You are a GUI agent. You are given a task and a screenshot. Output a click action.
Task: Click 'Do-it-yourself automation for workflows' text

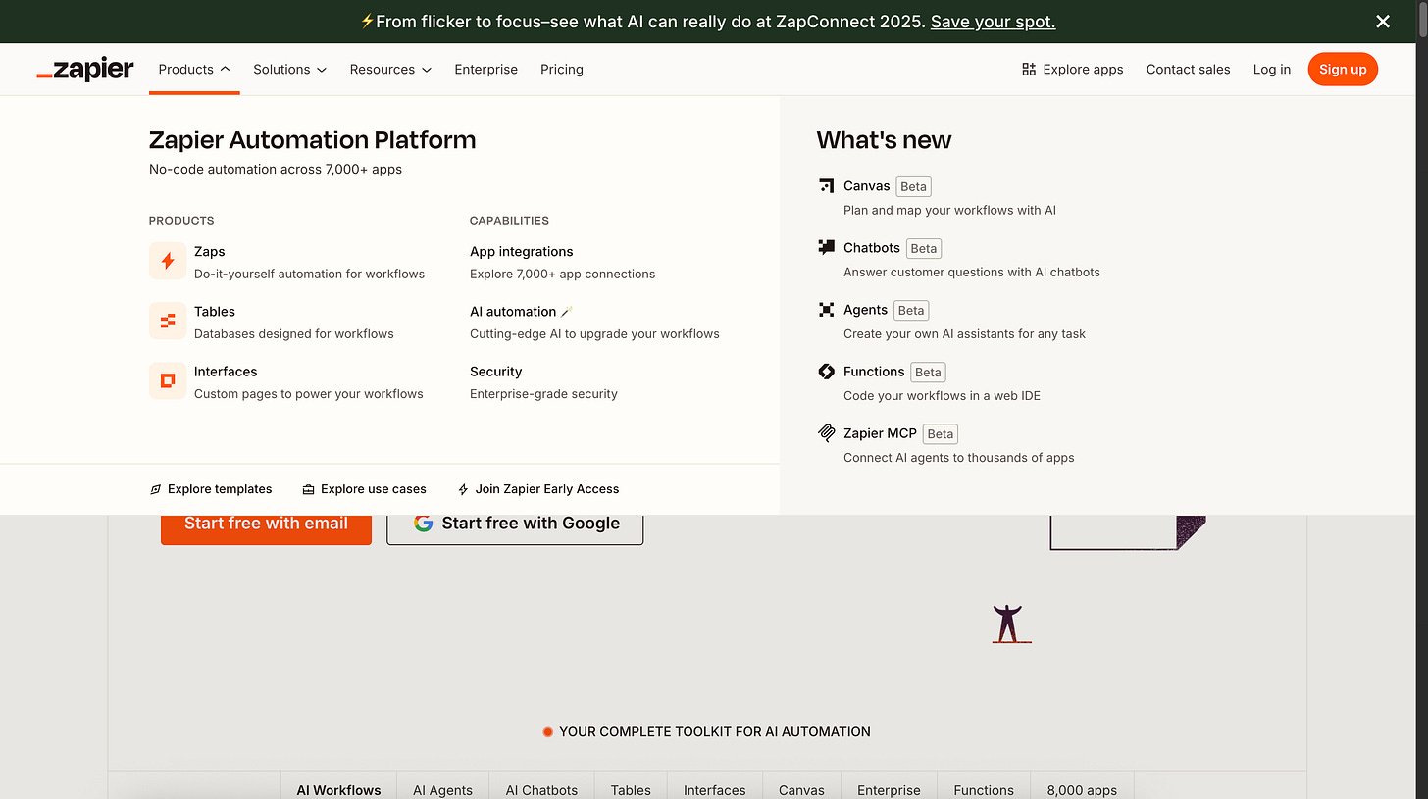pos(309,275)
